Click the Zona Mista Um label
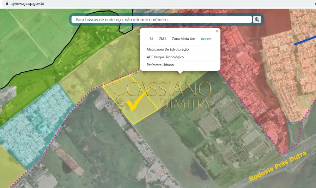This screenshot has height=188, width=316. pos(183,39)
